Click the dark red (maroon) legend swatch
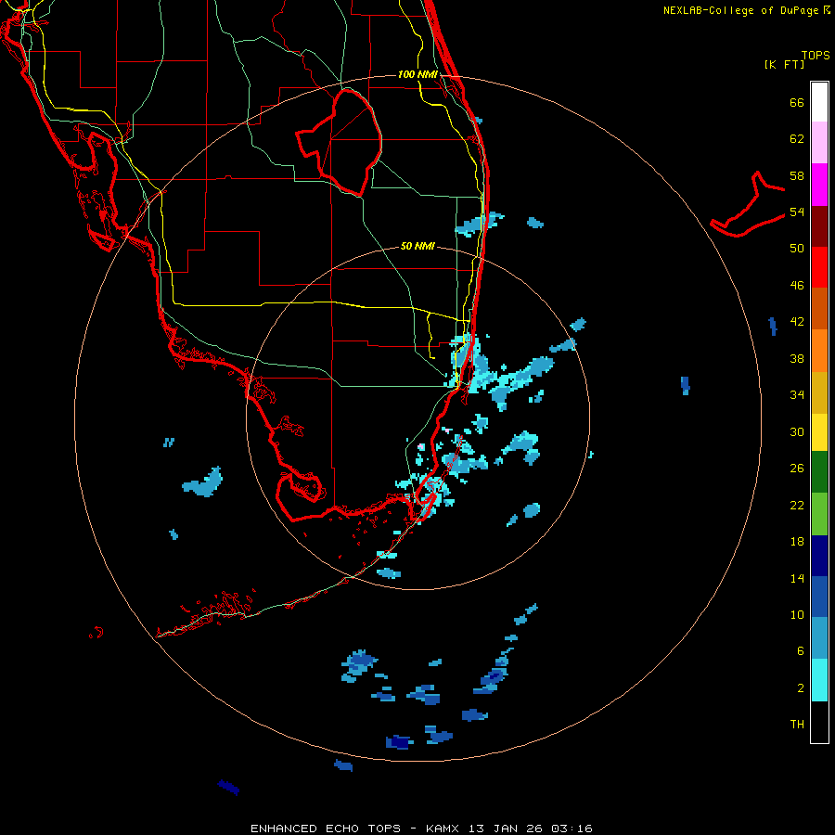This screenshot has width=835, height=835. tap(819, 226)
